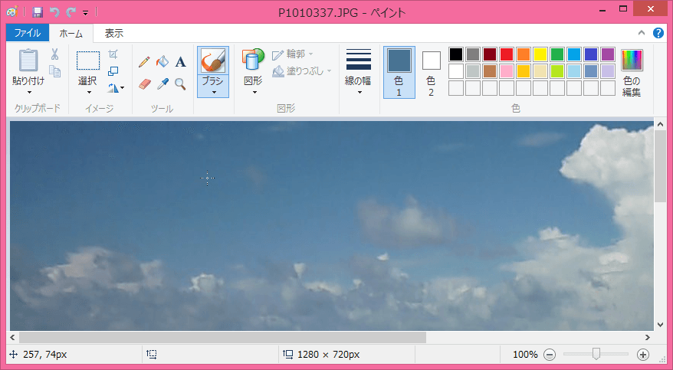
Task: Expand the Shapes (図形) dropdown arrow
Action: pos(254,92)
